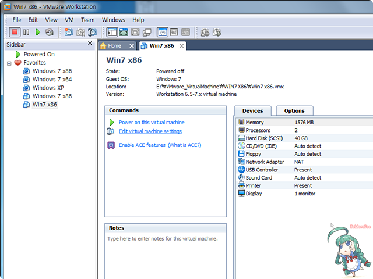Close the Sidebar panel
This screenshot has width=373, height=279.
click(90, 43)
